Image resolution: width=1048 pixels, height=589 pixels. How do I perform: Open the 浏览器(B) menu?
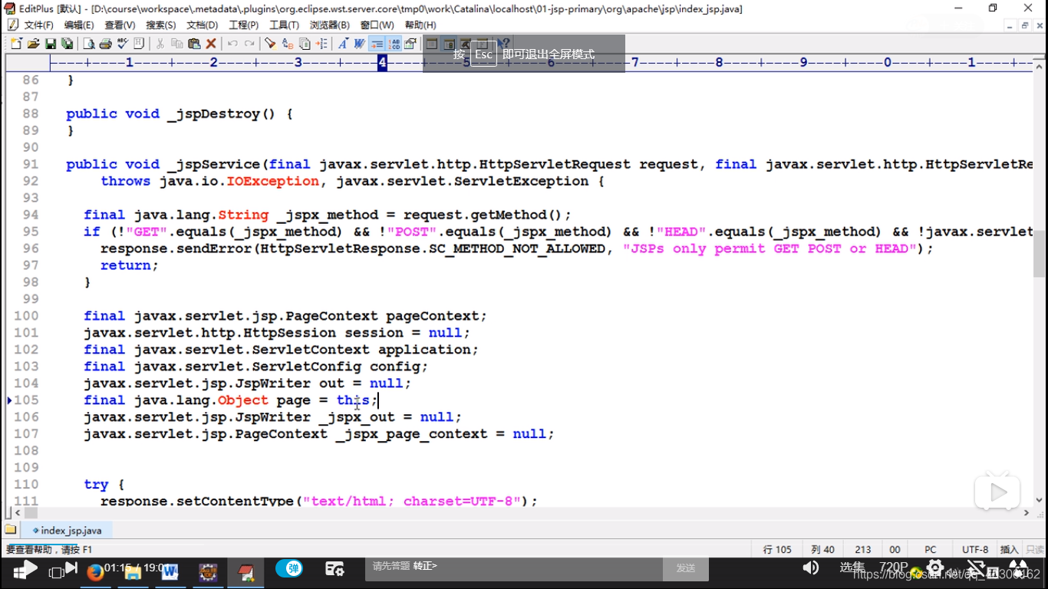(x=330, y=25)
